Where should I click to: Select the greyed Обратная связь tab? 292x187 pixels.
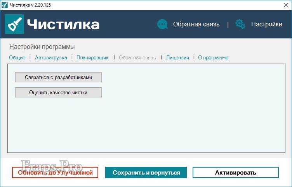coord(137,58)
